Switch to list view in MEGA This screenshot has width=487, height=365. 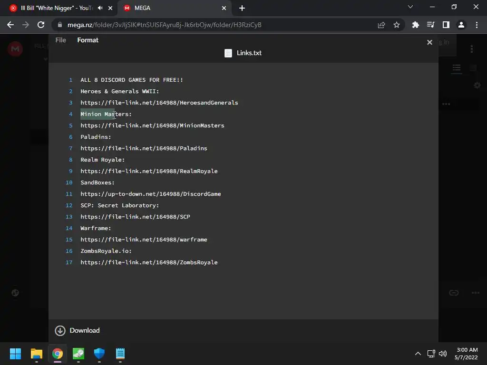[x=456, y=67]
